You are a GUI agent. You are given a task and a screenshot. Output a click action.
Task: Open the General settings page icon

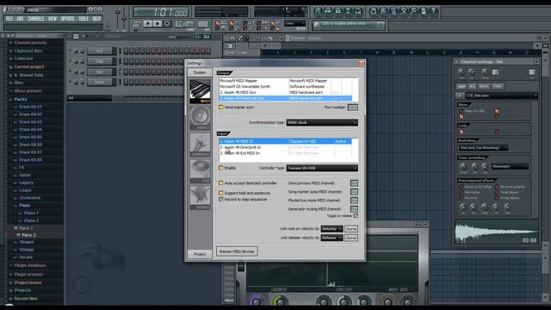(x=200, y=145)
